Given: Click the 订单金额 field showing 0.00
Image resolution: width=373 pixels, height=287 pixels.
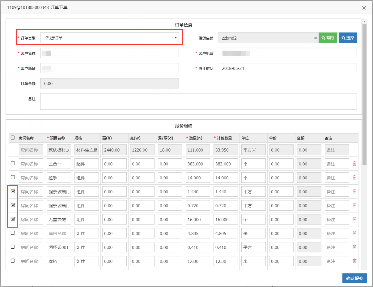Looking at the screenshot, I should coord(109,84).
